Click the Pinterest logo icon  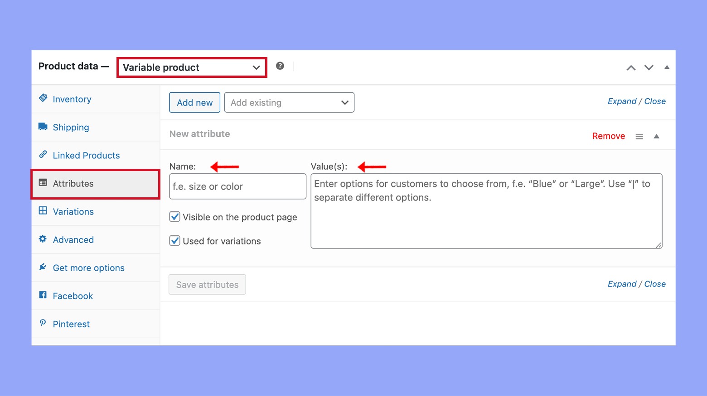[x=43, y=323]
